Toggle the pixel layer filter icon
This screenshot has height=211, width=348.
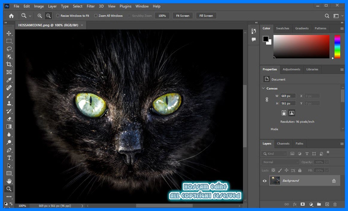pyautogui.click(x=292, y=154)
